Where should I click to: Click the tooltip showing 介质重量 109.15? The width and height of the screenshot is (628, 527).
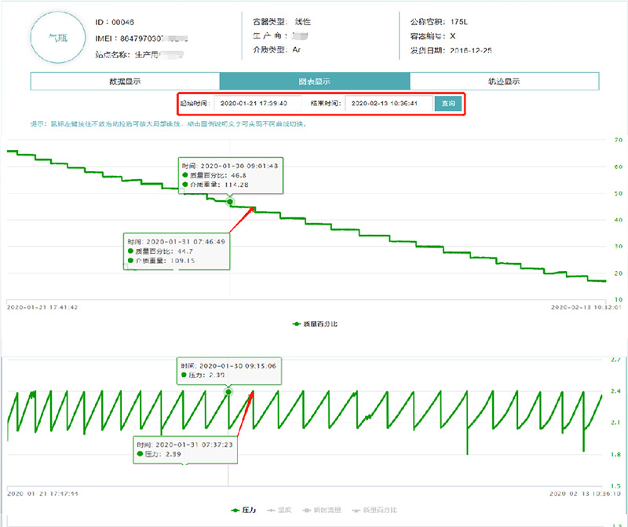[177, 251]
